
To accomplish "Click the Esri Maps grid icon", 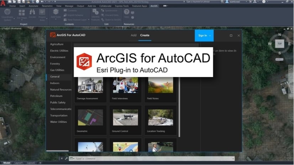I will pyautogui.click(x=22, y=12).
